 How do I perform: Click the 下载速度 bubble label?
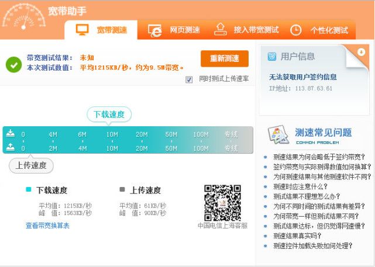pyautogui.click(x=109, y=115)
